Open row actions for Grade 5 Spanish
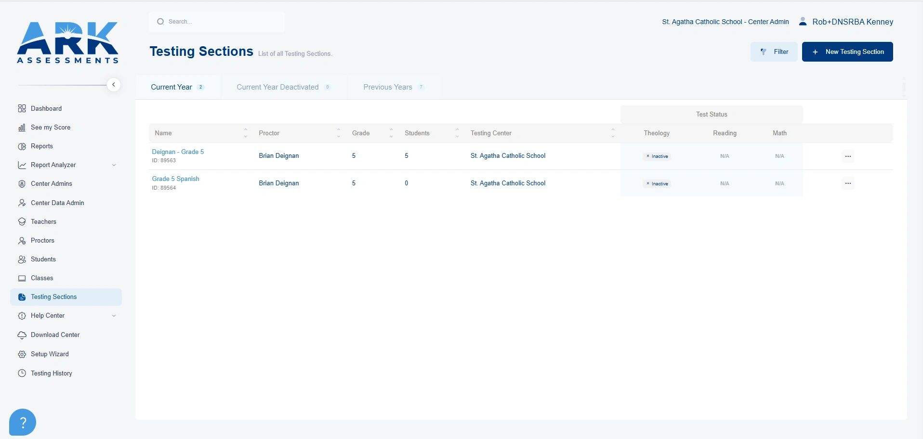This screenshot has height=439, width=923. pos(848,183)
